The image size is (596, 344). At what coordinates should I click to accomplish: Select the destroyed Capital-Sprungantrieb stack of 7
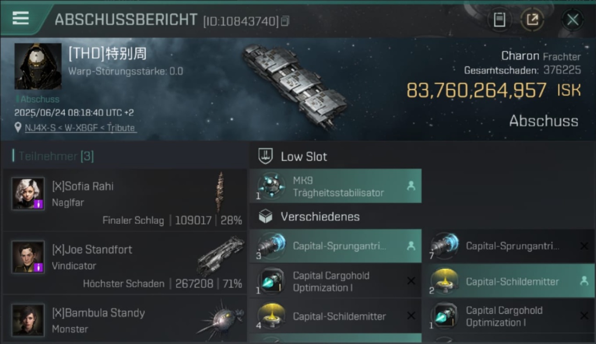click(x=509, y=246)
